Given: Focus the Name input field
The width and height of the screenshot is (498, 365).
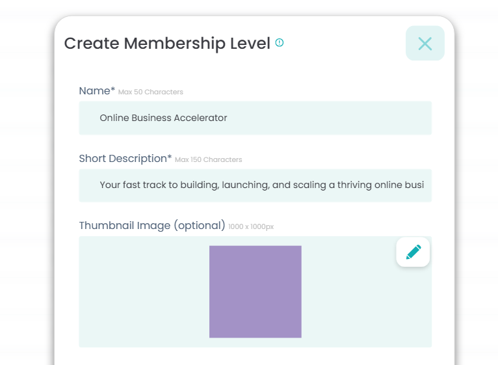Looking at the screenshot, I should click(255, 118).
